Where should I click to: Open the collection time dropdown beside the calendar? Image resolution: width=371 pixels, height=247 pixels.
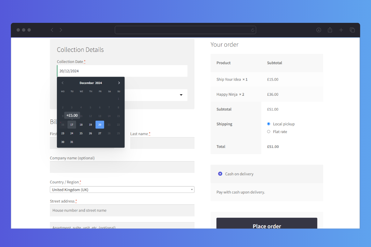pyautogui.click(x=181, y=95)
